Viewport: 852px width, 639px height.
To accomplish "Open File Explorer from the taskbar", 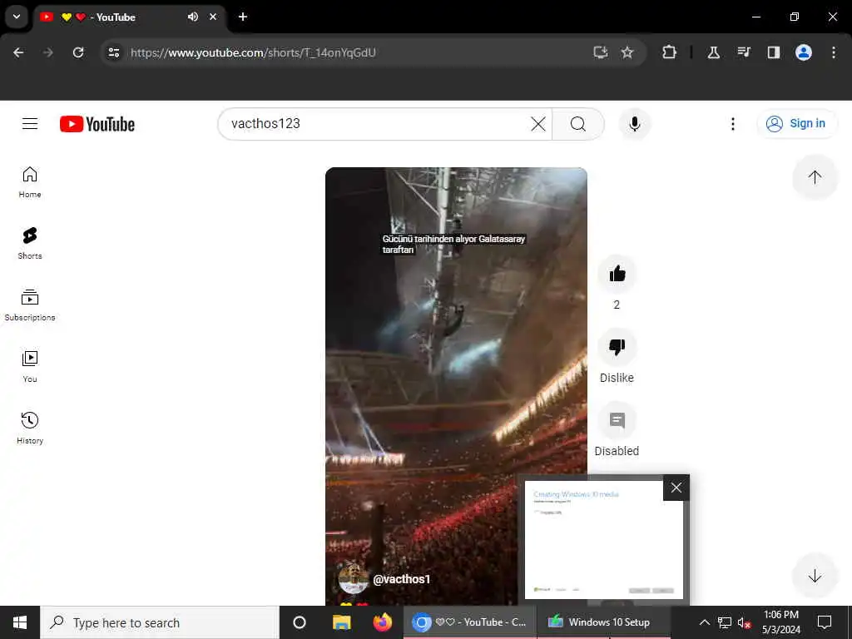I will (341, 622).
